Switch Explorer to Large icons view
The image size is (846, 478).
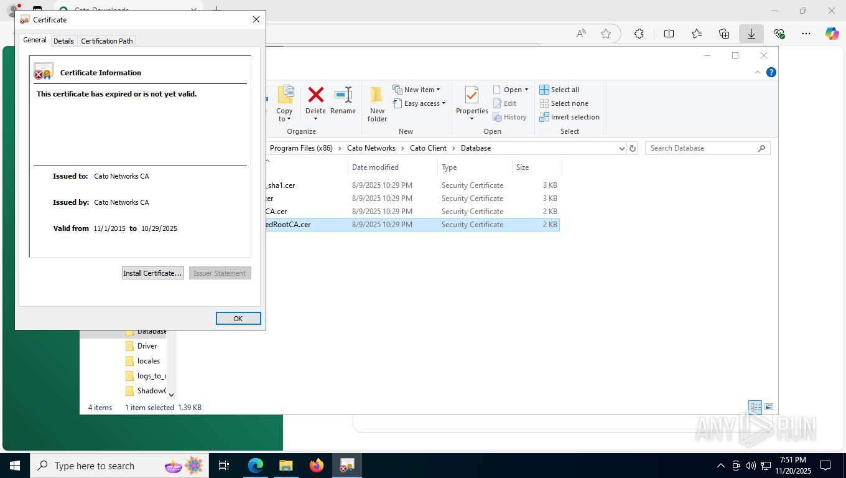pos(769,408)
